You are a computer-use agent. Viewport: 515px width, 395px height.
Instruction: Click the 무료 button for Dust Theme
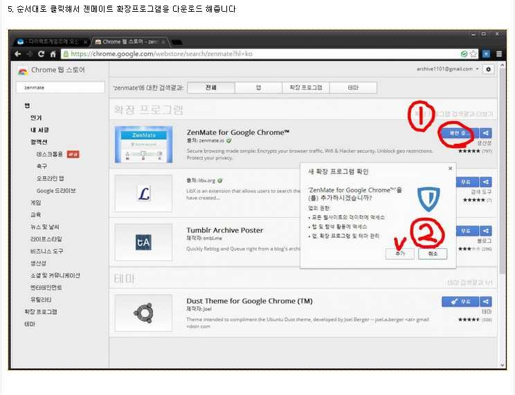click(460, 302)
